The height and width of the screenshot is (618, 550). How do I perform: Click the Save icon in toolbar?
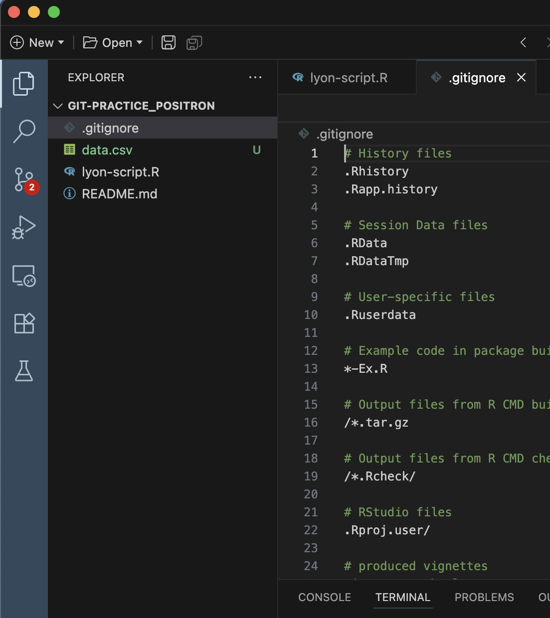point(168,42)
